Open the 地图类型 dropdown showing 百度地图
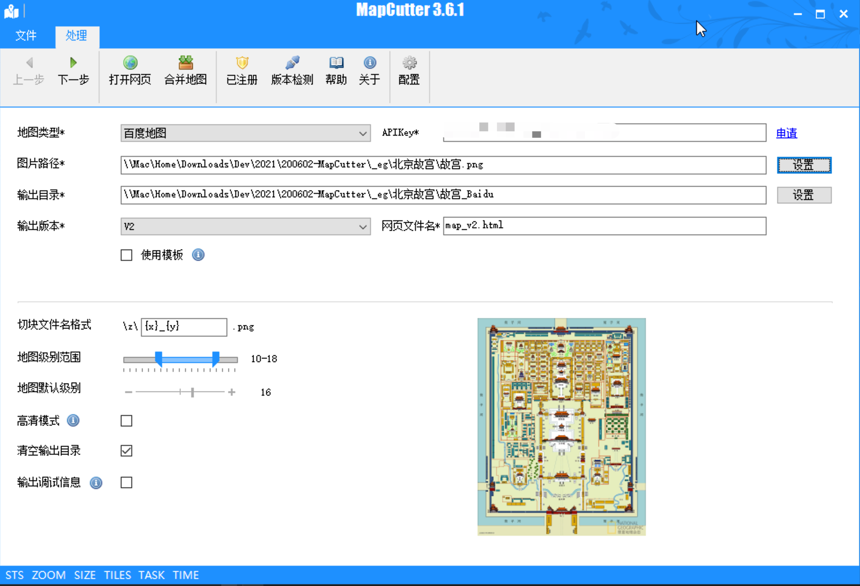860x586 pixels. coord(245,133)
